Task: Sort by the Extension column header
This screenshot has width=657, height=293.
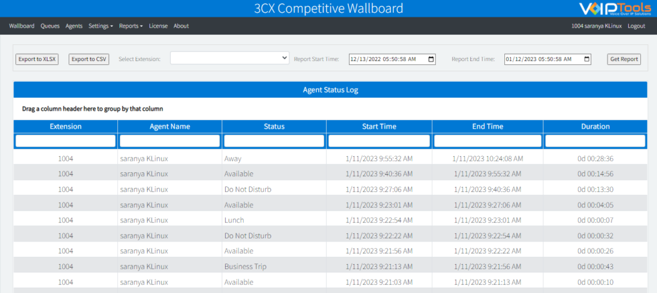Action: click(x=65, y=127)
